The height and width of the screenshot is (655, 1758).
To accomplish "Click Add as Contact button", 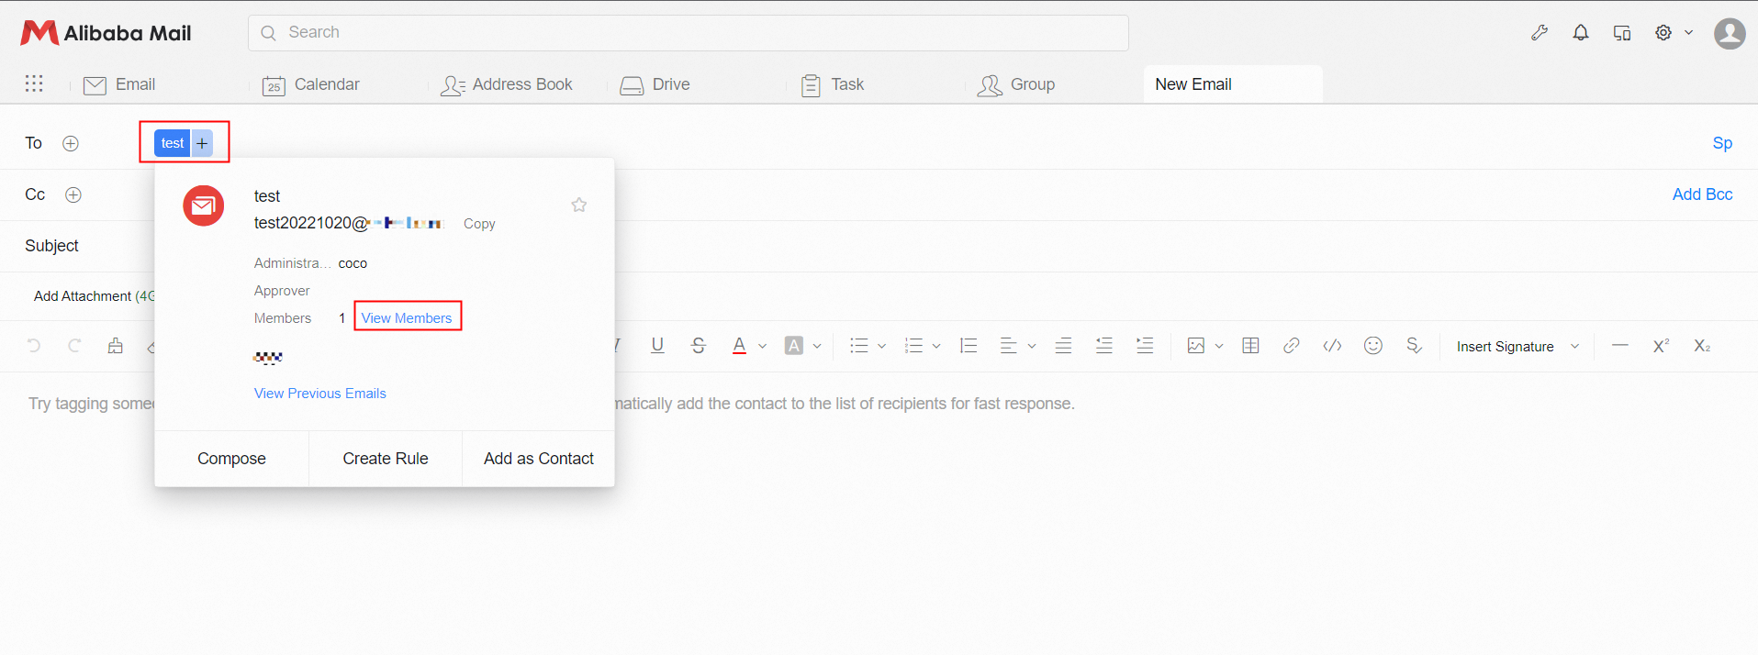I will 539,458.
